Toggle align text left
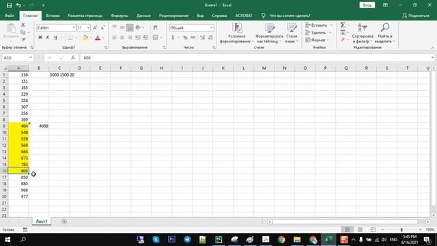 [x=115, y=38]
